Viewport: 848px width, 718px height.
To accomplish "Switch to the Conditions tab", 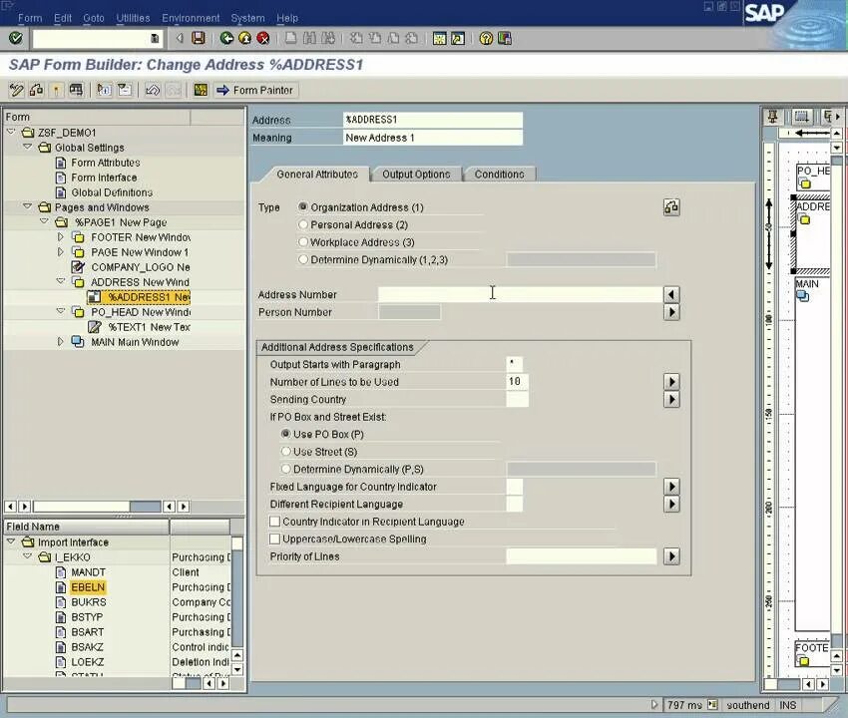I will coord(499,175).
